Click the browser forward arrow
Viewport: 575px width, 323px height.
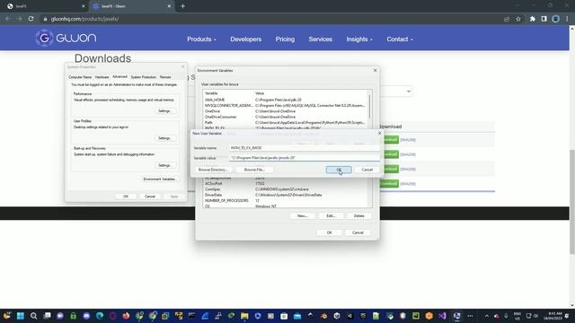coord(19,19)
